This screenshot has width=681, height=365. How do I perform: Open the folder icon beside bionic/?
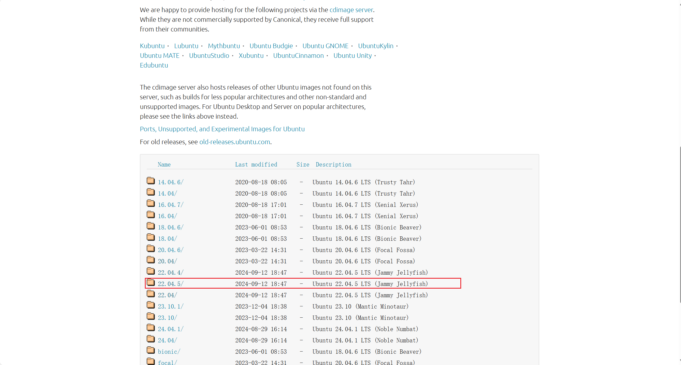pos(151,350)
